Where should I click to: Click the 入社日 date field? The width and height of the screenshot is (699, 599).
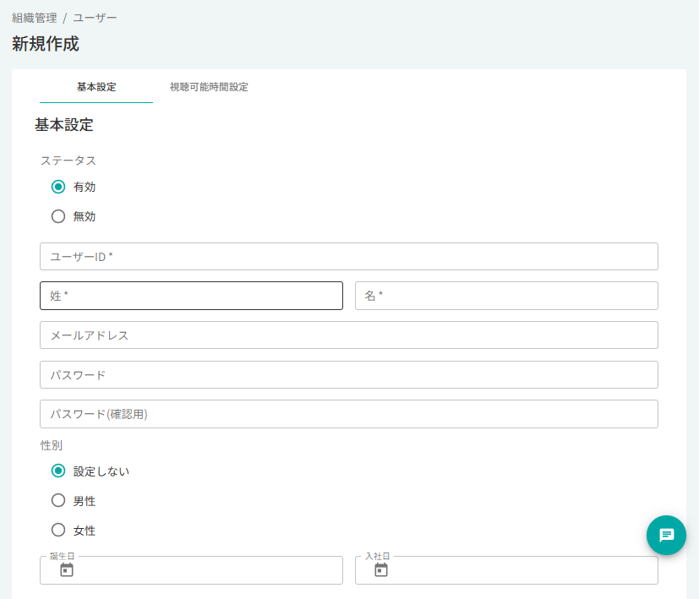tap(506, 569)
